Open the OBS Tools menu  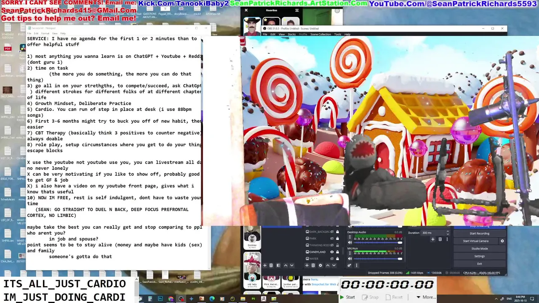pos(338,35)
